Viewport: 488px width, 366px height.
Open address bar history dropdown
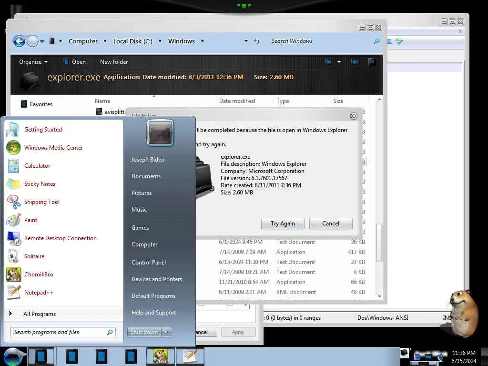246,41
